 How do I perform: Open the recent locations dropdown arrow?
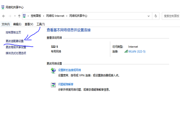15,16
